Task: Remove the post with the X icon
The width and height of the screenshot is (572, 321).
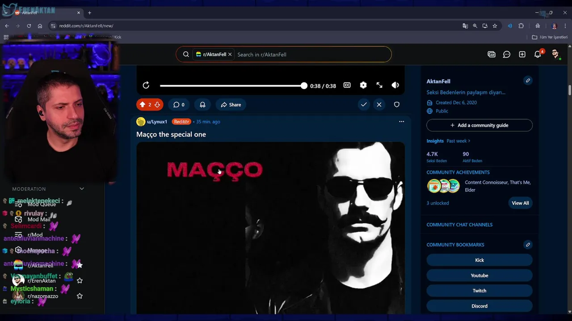Action: [379, 104]
